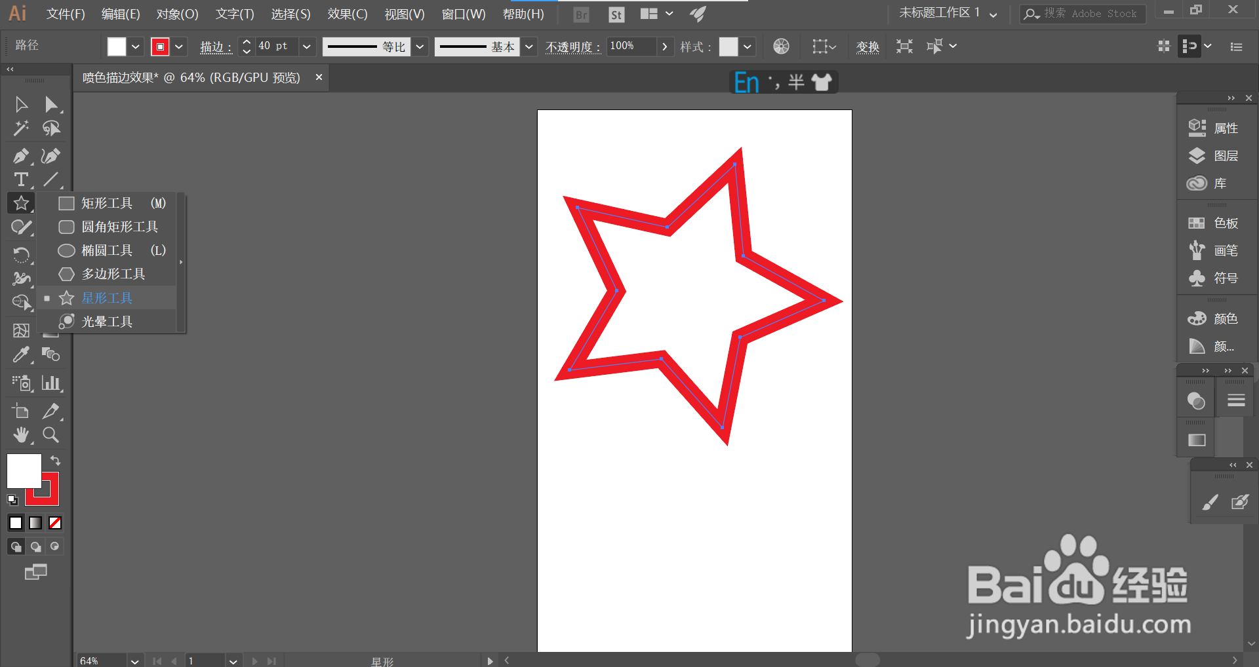Image resolution: width=1259 pixels, height=667 pixels.
Task: Open the Color panel (颜色)
Action: coord(1214,319)
